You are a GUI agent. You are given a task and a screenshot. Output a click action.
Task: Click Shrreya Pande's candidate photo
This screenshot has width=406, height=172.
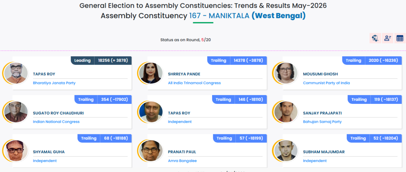(x=150, y=73)
